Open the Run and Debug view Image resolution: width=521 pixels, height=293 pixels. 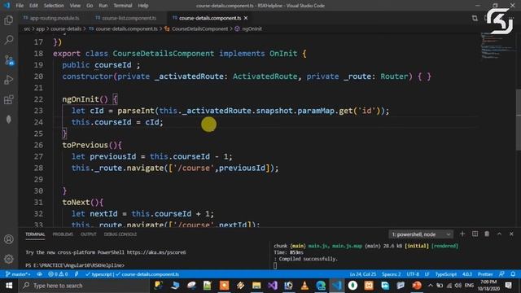[9, 80]
